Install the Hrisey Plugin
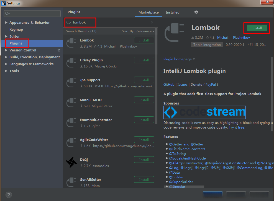This screenshot has width=274, height=201. [144, 60]
